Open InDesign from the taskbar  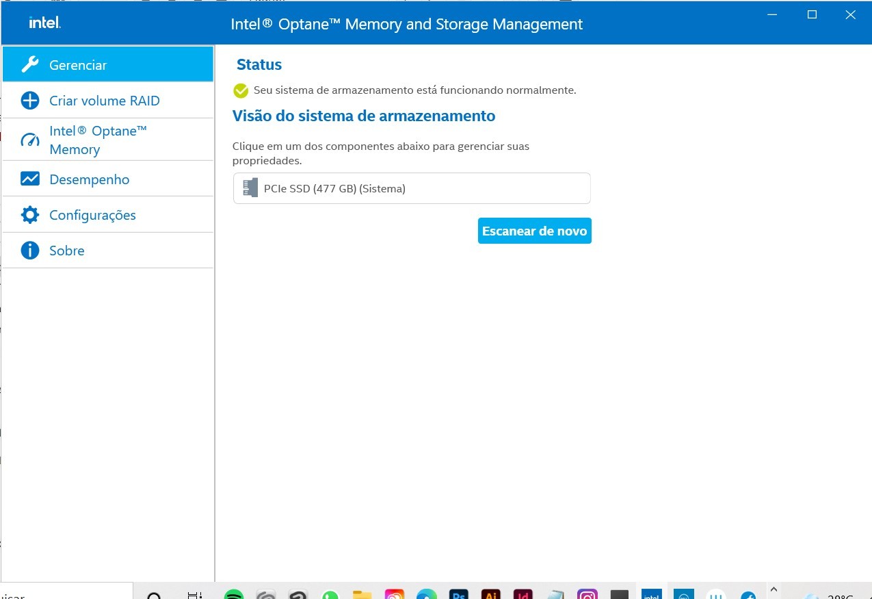coord(523,594)
